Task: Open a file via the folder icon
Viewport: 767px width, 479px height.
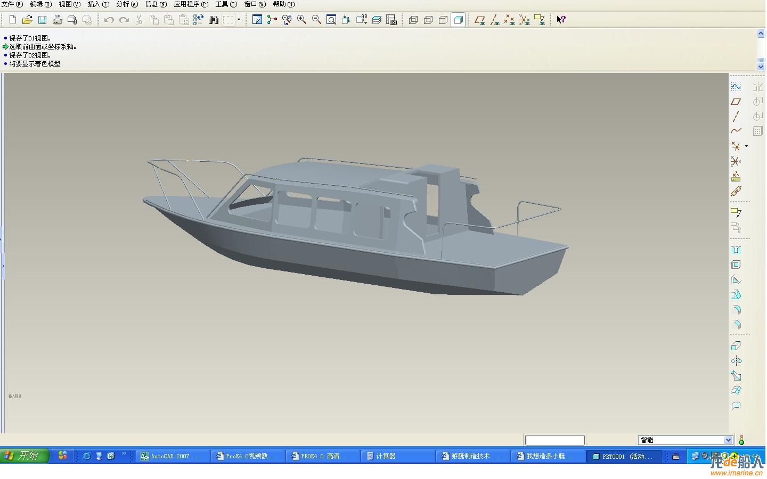Action: 27,20
